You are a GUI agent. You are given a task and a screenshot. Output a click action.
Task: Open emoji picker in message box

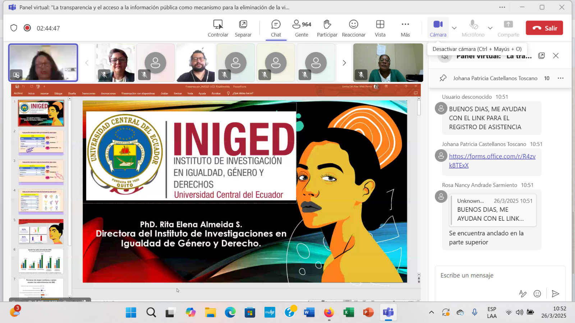point(537,294)
